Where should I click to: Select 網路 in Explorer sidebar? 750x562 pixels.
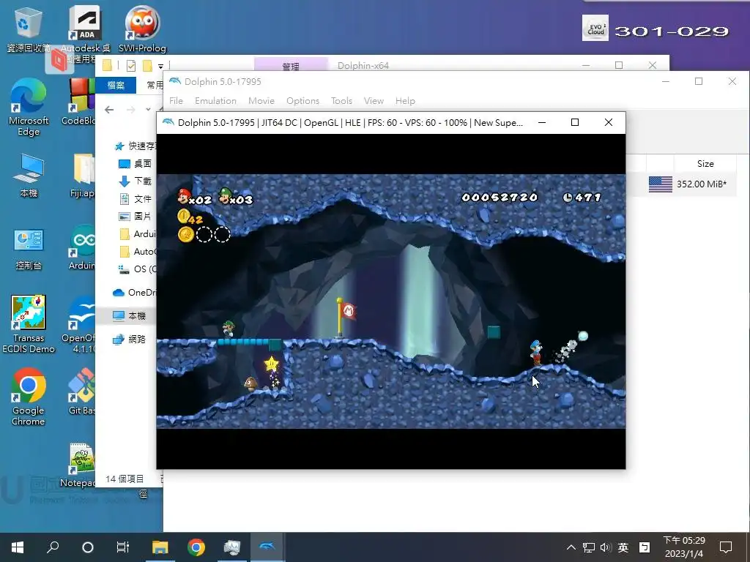click(129, 340)
